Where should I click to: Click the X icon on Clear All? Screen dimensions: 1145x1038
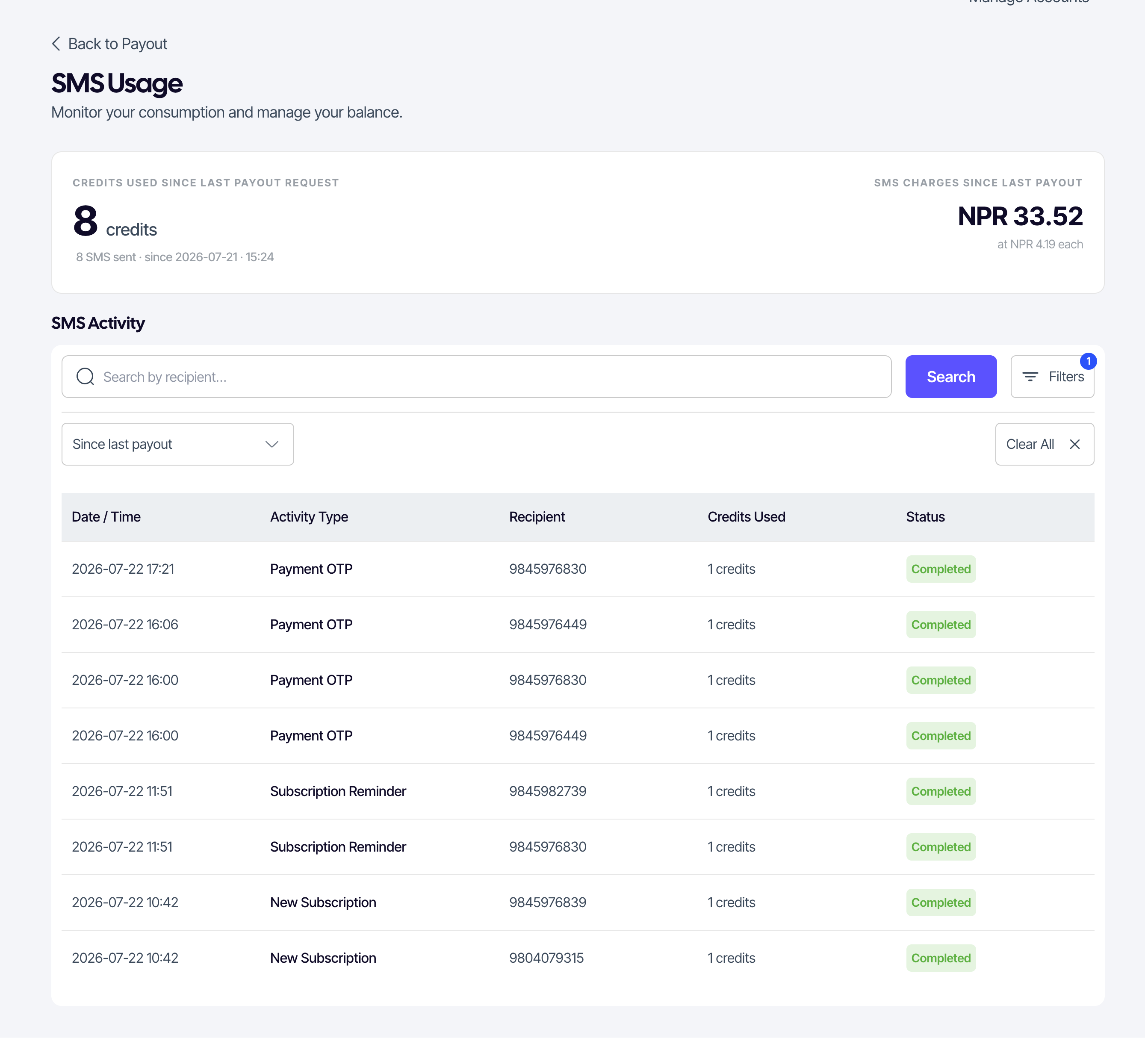click(1074, 444)
